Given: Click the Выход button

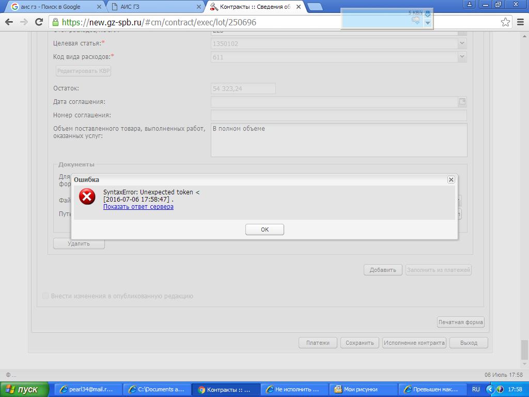Looking at the screenshot, I should (x=469, y=343).
